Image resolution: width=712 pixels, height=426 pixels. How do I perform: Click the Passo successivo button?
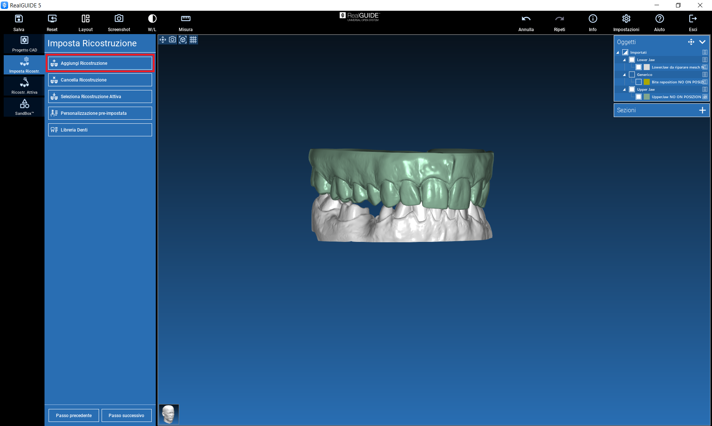(126, 415)
